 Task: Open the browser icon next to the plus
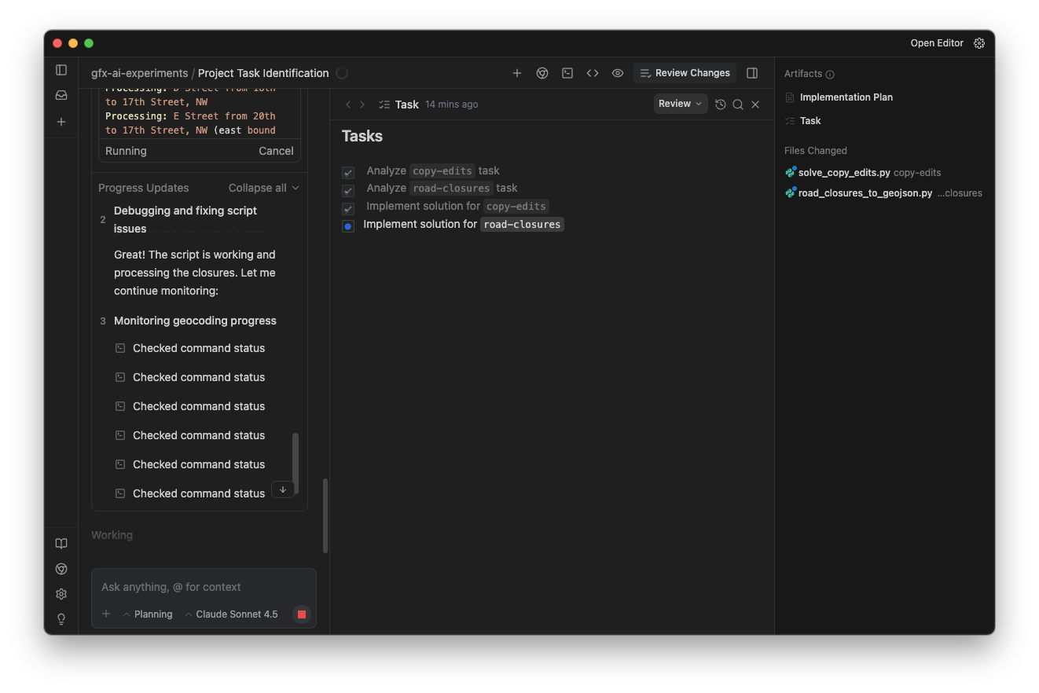point(542,72)
